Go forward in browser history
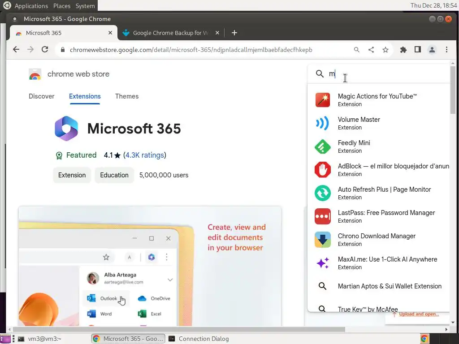459x344 pixels. (x=30, y=49)
